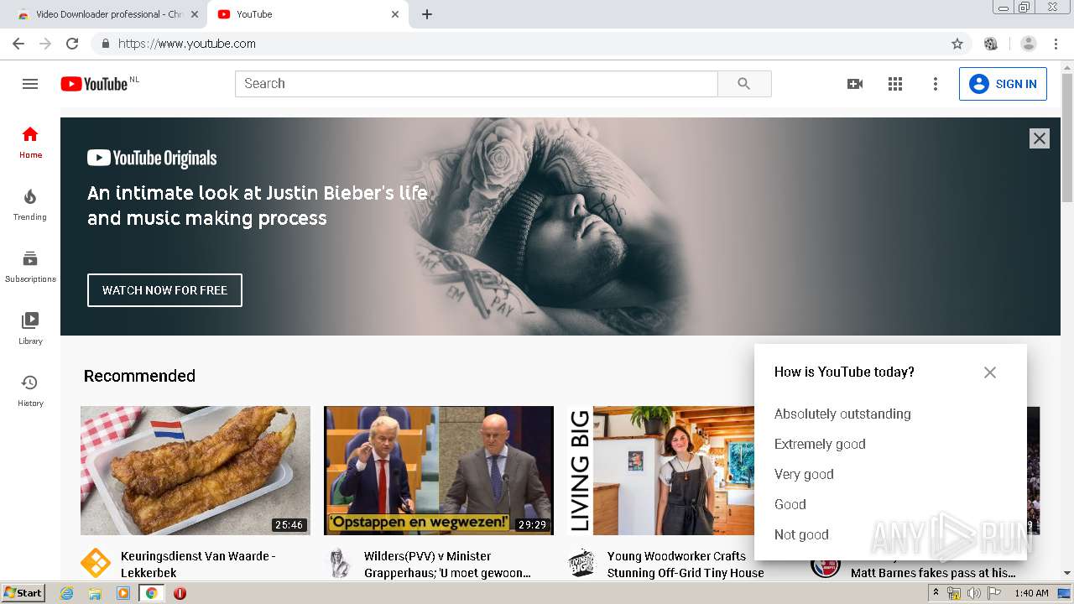Reload the page

tap(72, 44)
